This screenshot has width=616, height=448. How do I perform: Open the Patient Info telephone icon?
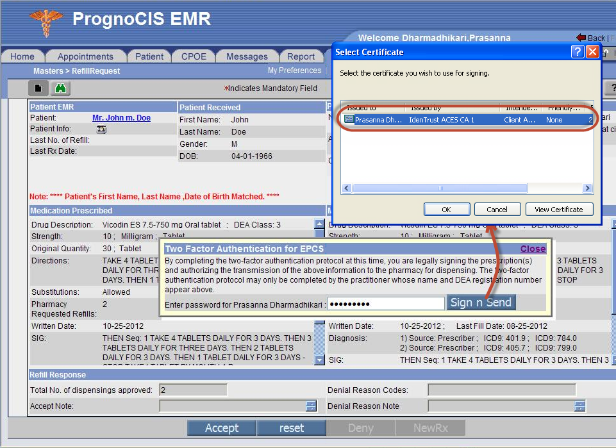click(101, 129)
